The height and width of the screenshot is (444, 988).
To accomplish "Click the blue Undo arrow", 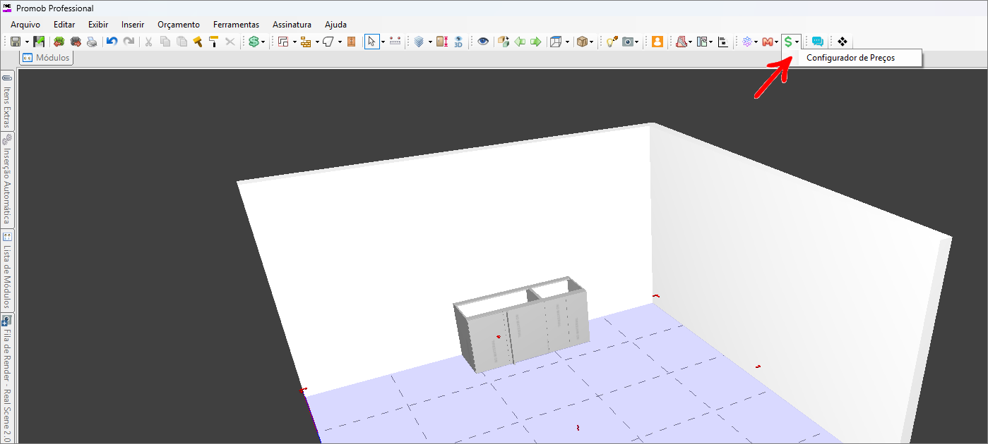I will coord(112,42).
